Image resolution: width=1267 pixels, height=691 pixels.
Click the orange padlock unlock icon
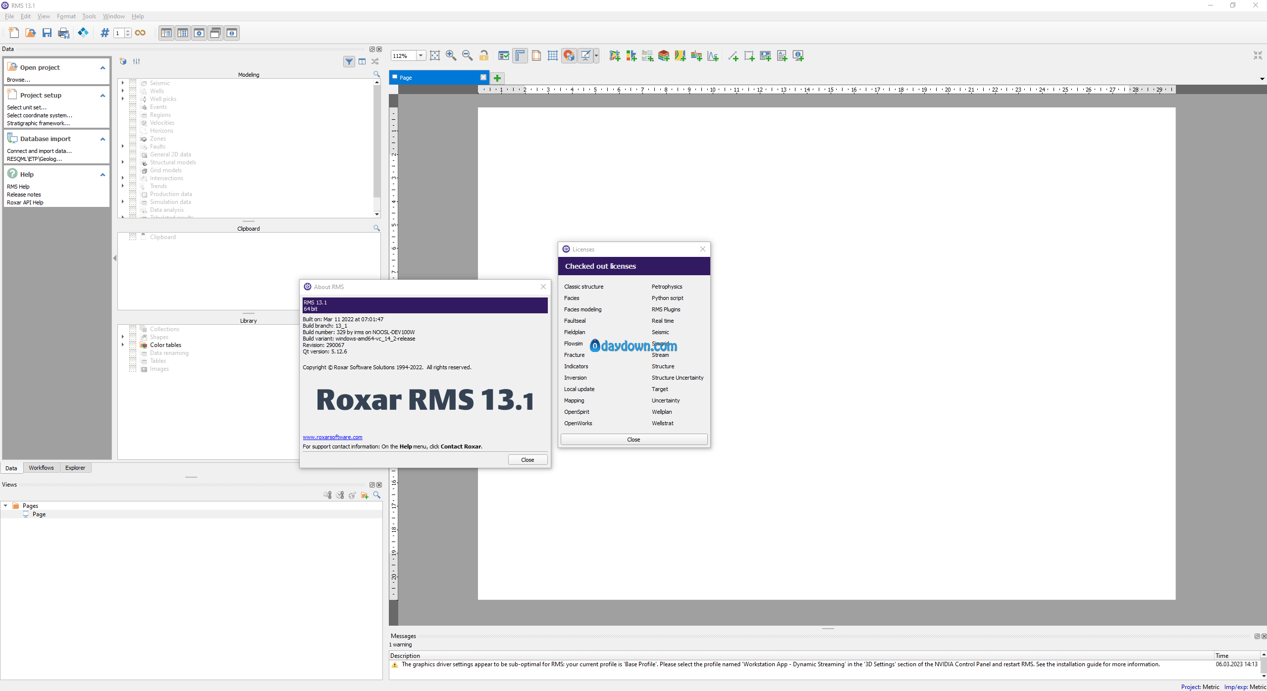click(x=484, y=55)
